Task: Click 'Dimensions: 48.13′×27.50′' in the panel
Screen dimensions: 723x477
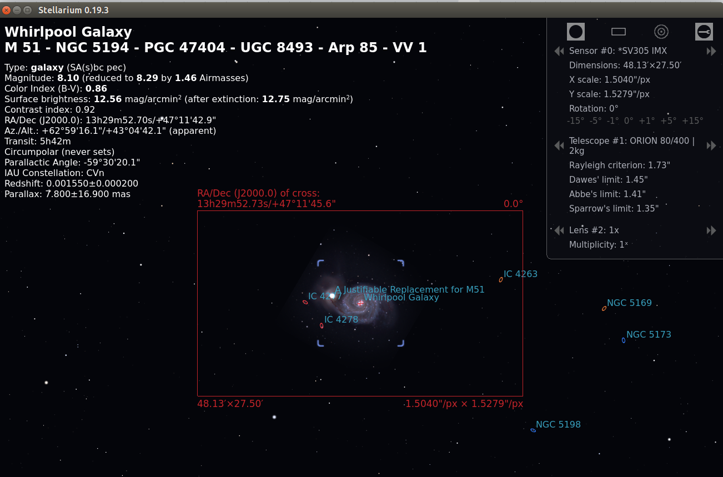Action: 625,66
